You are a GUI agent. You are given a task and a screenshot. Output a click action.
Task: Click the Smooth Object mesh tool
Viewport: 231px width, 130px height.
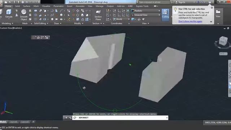click(24, 15)
